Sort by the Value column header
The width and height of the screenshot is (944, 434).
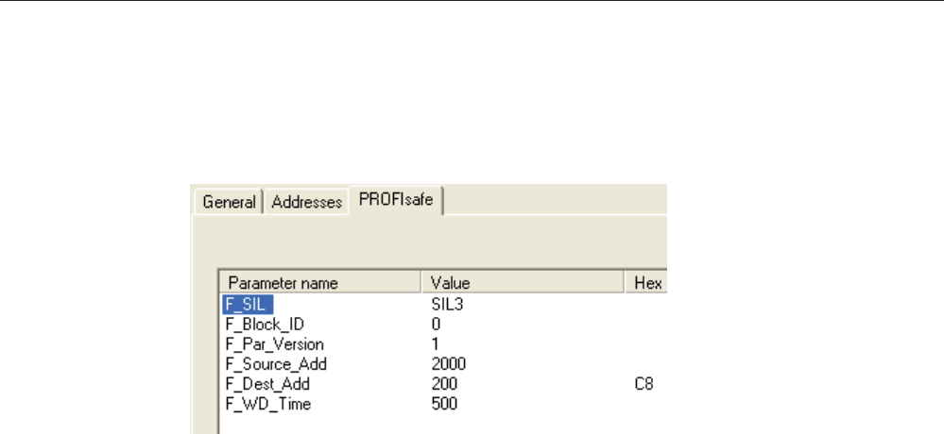point(523,282)
